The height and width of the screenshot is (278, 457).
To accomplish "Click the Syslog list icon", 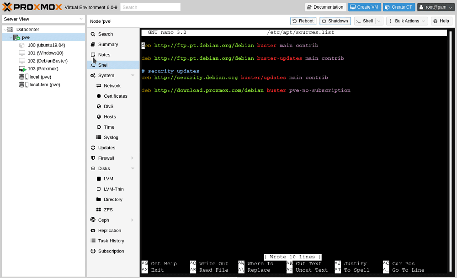I will click(99, 137).
